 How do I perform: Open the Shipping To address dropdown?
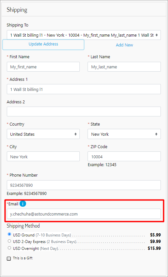pos(84,35)
